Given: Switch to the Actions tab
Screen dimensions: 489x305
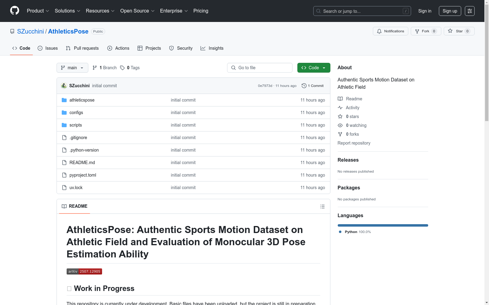Looking at the screenshot, I should pos(118,48).
